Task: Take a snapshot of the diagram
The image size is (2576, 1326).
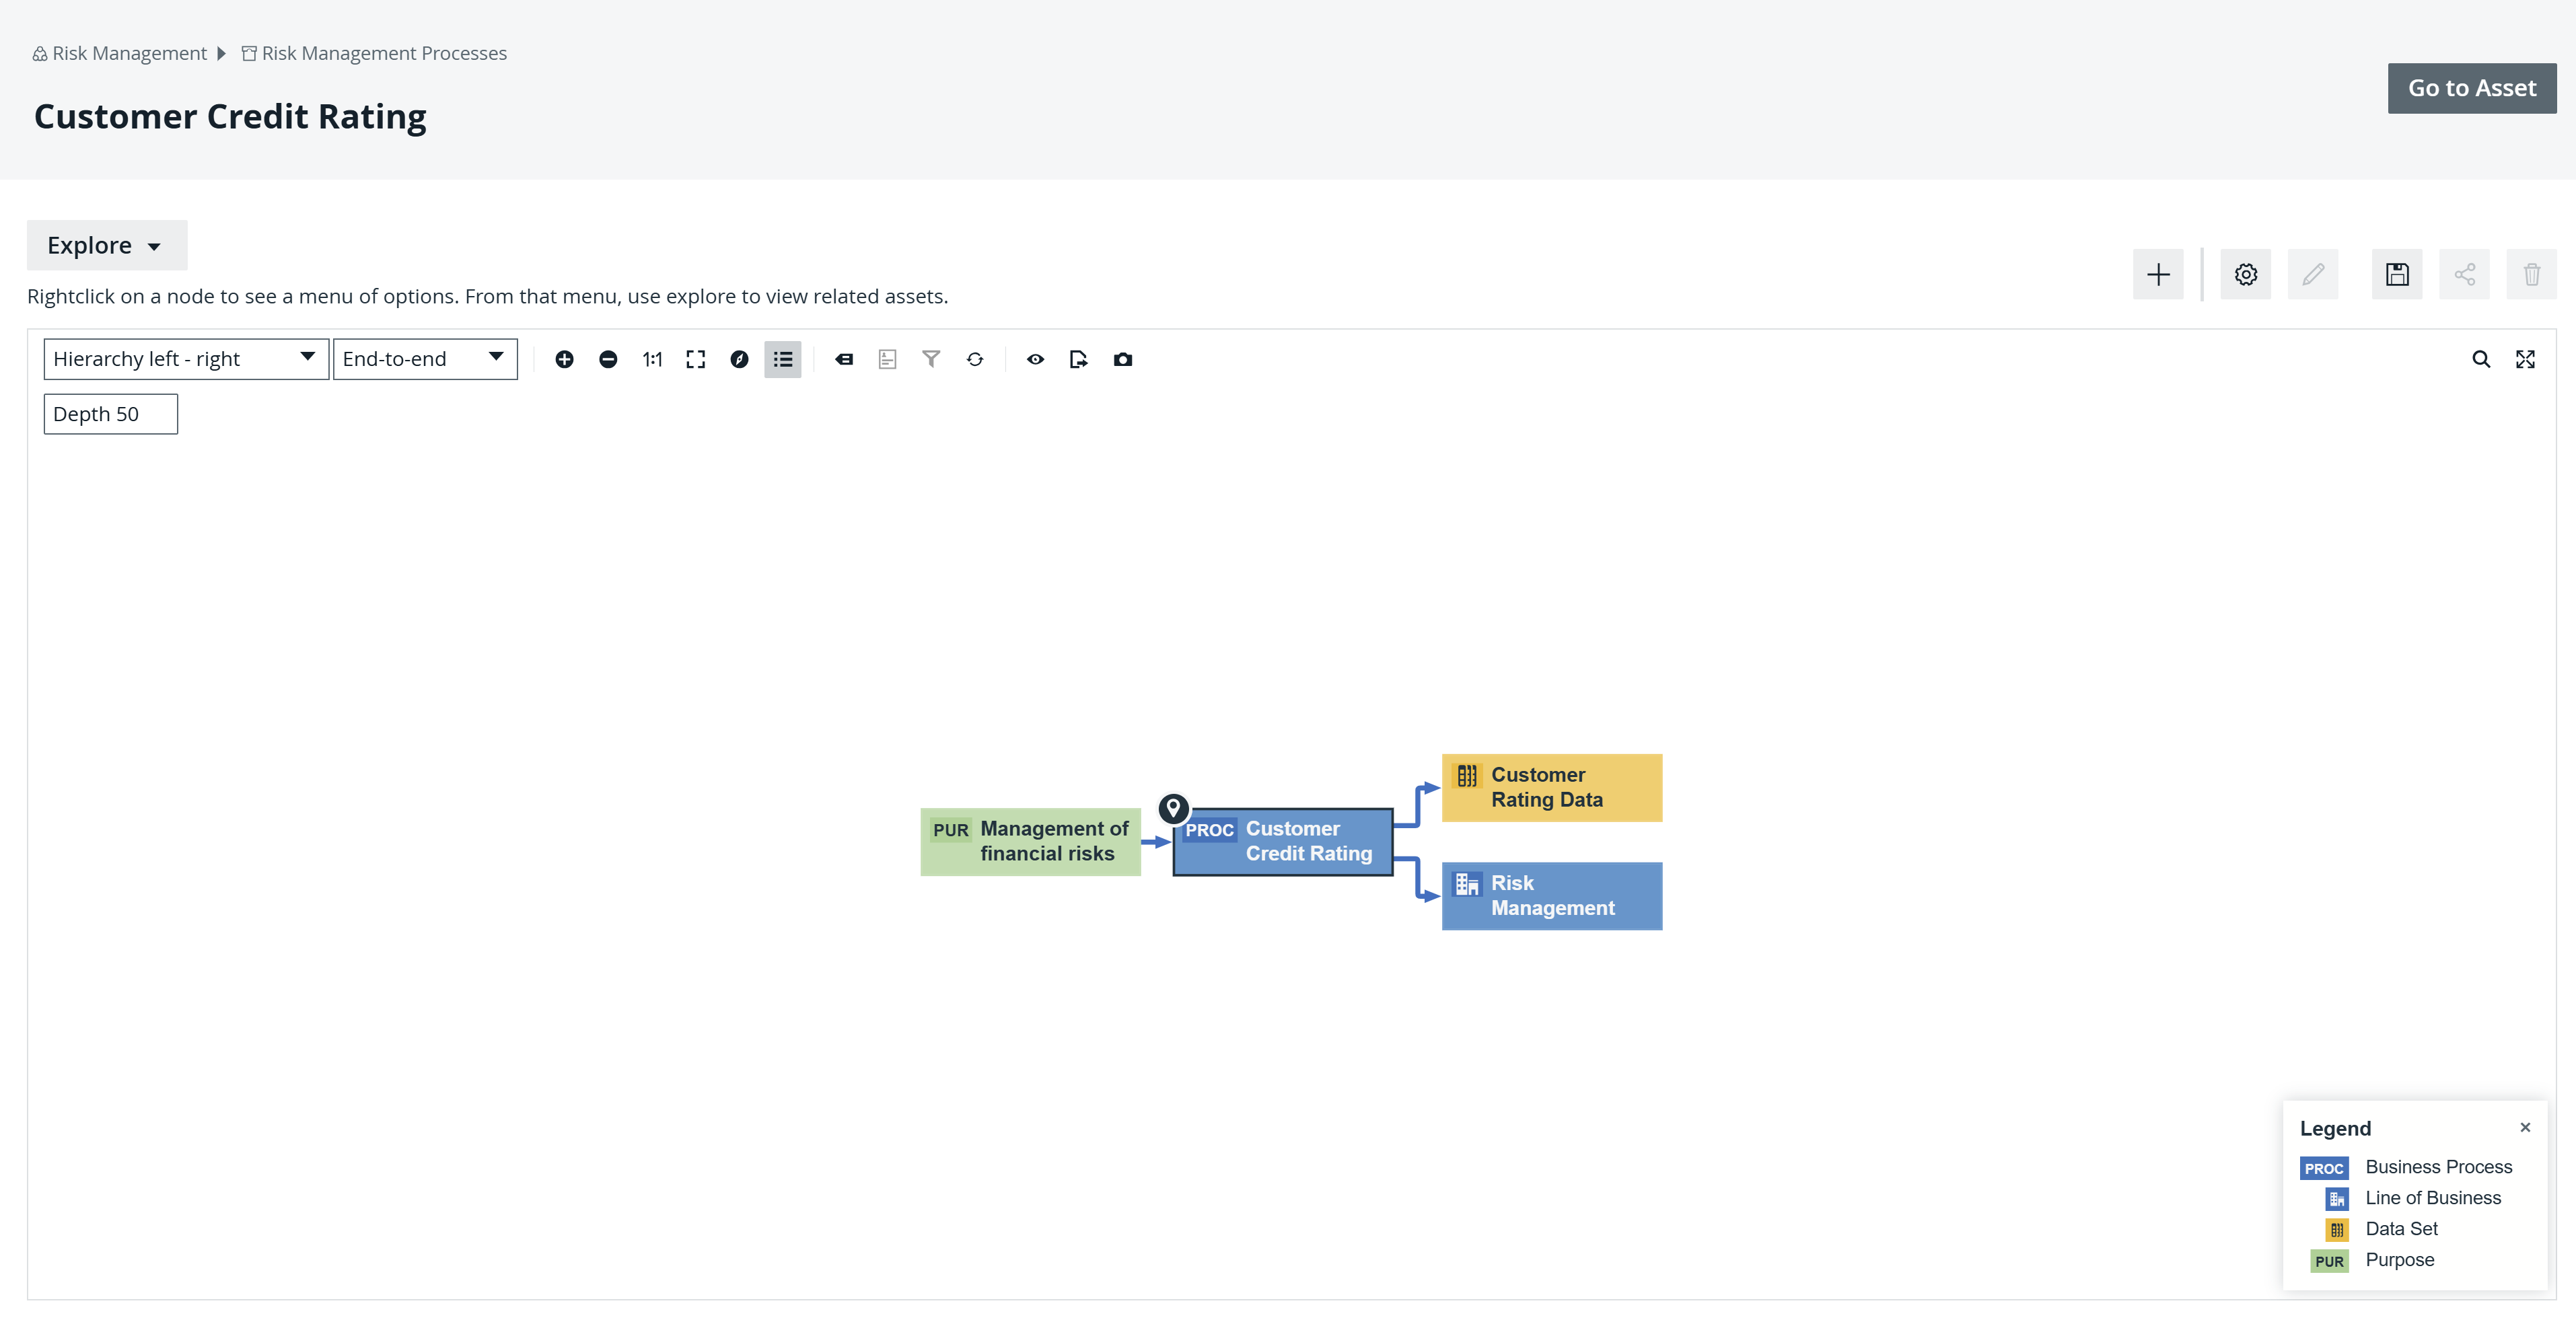Action: click(1122, 359)
